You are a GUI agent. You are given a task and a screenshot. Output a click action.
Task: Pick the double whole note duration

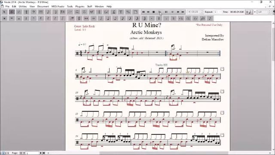86,18
